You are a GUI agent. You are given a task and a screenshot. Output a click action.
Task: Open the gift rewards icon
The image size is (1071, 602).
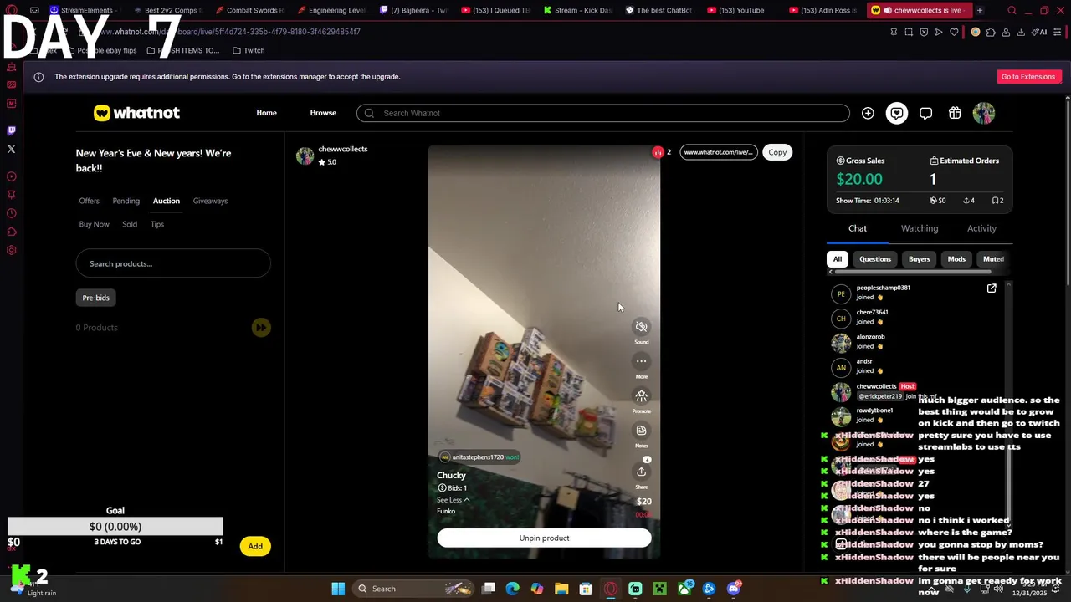pyautogui.click(x=955, y=113)
